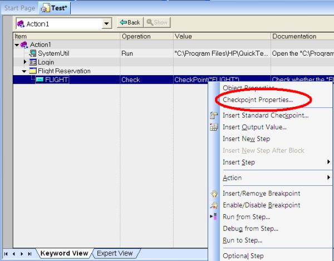Select Insert Output Value menu entry
The height and width of the screenshot is (261, 334).
pos(254,127)
